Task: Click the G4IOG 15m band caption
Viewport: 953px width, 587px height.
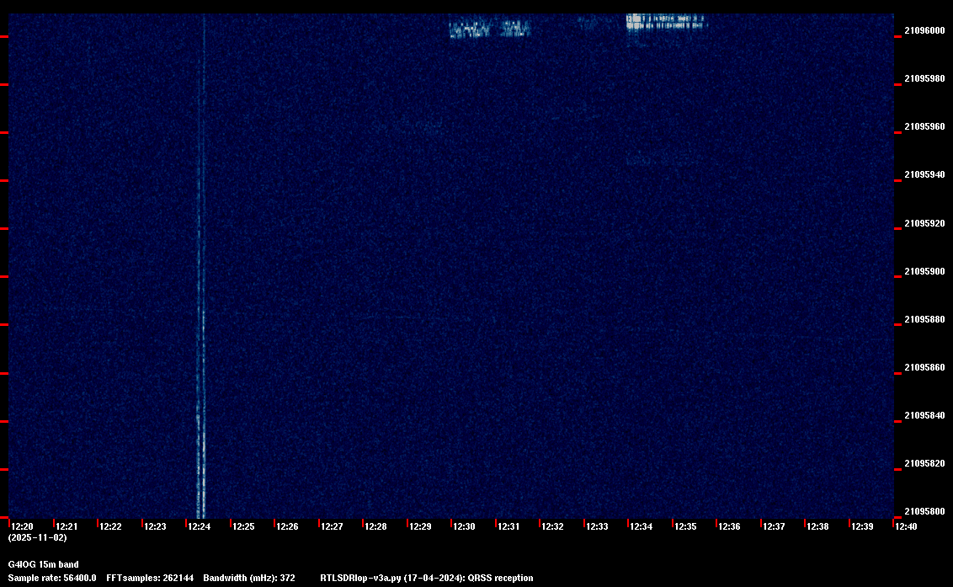Action: [x=43, y=564]
